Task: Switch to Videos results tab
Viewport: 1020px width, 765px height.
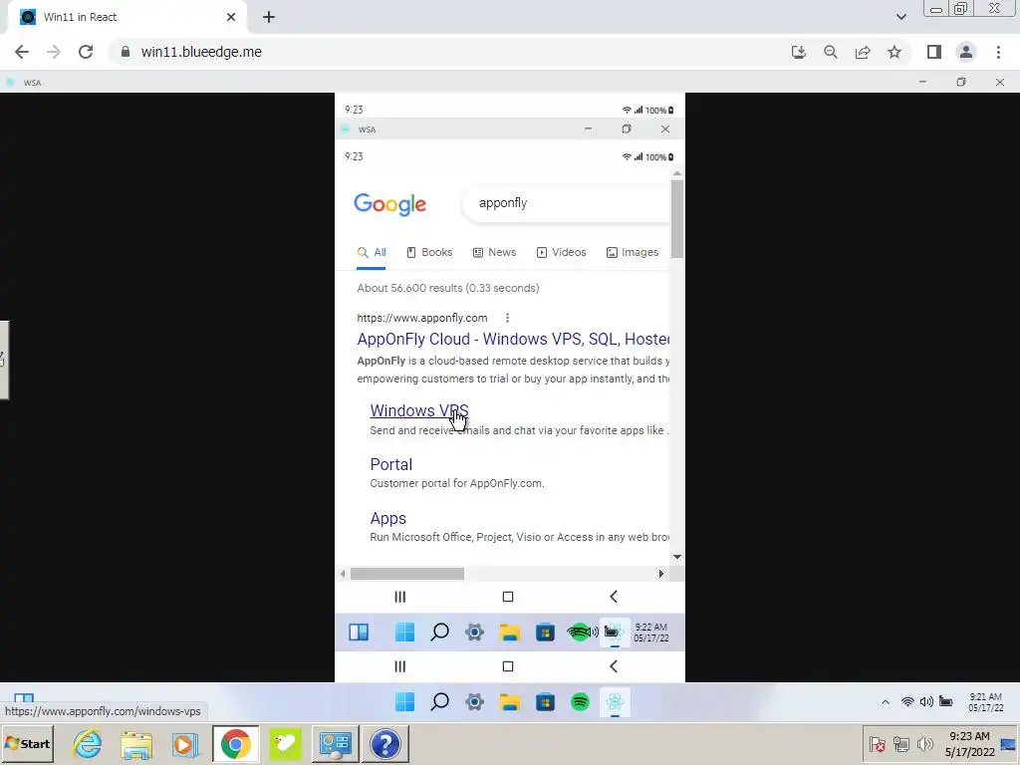Action: [x=562, y=252]
